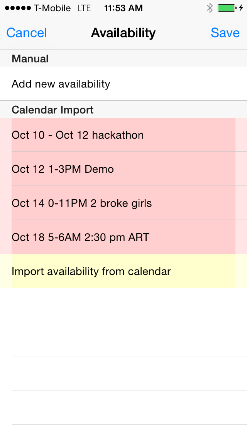Tap the green battery icon
This screenshot has height=440, width=247.
click(227, 8)
